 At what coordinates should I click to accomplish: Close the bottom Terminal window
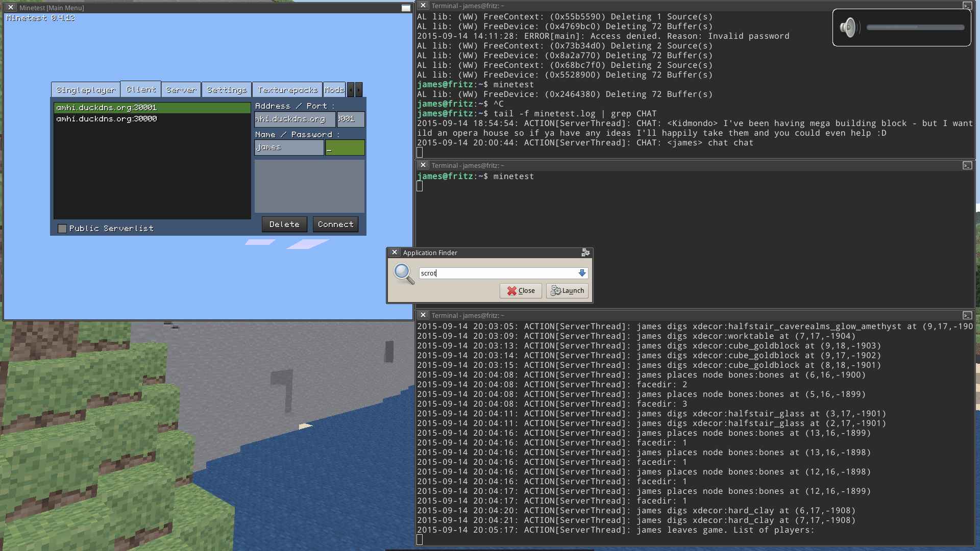[x=423, y=315]
